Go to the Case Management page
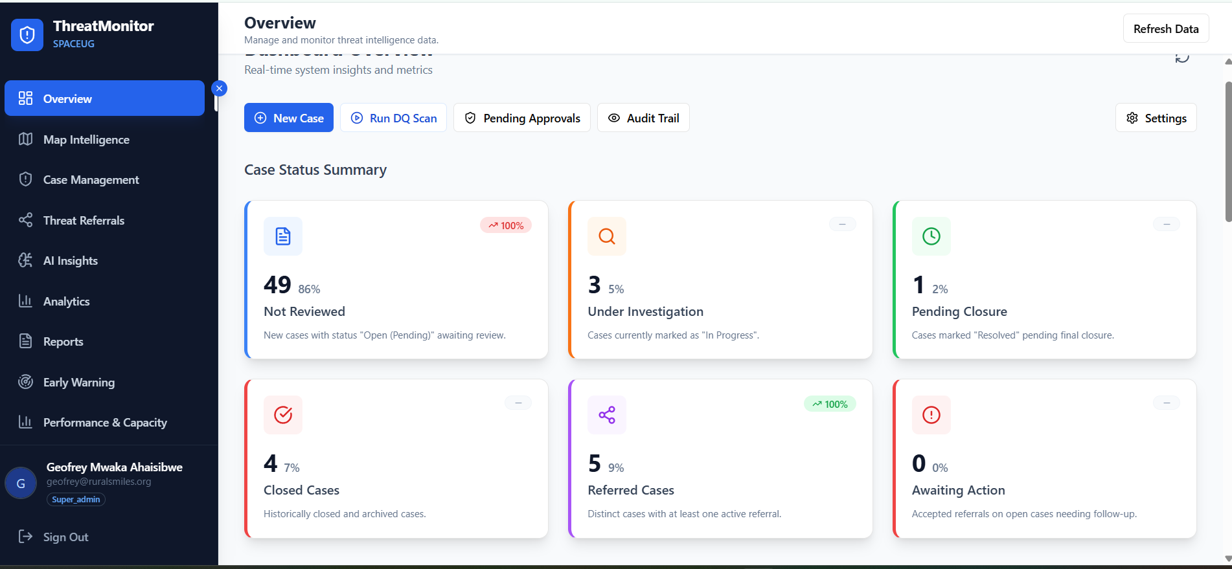The width and height of the screenshot is (1232, 569). coord(91,180)
